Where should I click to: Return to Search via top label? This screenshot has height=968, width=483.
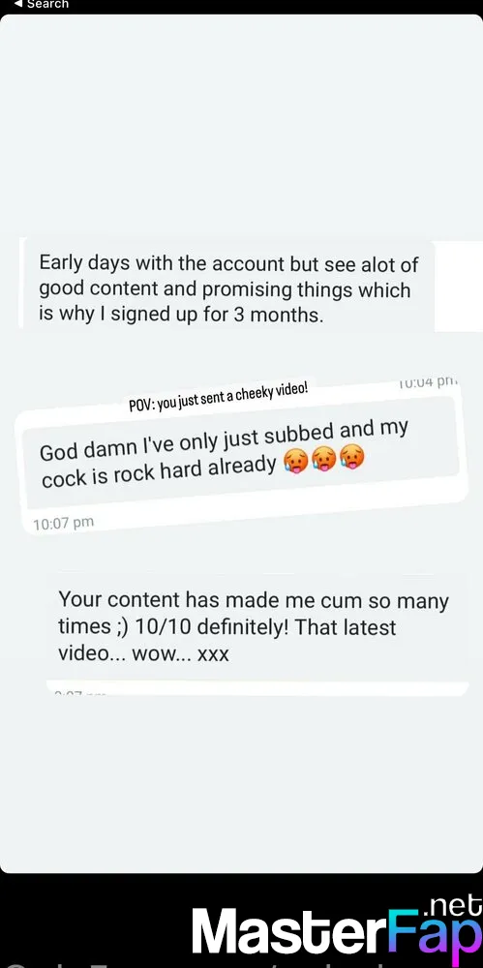[x=47, y=4]
